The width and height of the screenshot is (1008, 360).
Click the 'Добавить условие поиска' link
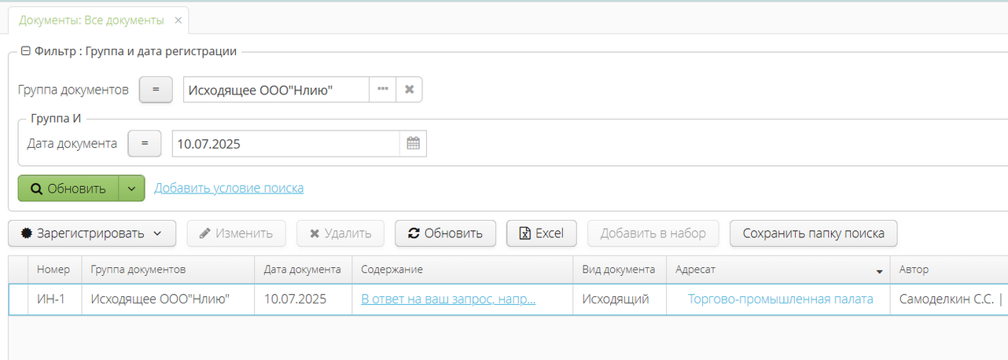(x=229, y=188)
